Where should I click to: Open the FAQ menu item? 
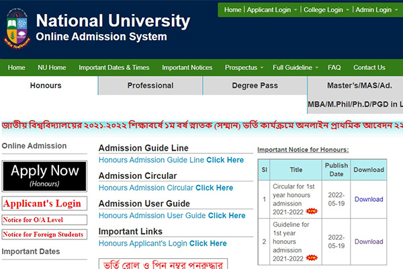point(334,67)
